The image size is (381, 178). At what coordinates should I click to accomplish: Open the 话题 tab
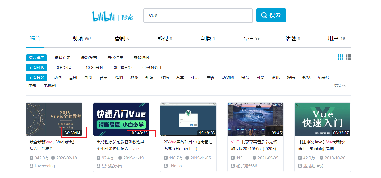point(292,38)
